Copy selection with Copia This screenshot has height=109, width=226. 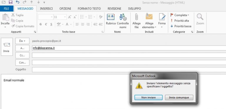[x=17, y=21]
